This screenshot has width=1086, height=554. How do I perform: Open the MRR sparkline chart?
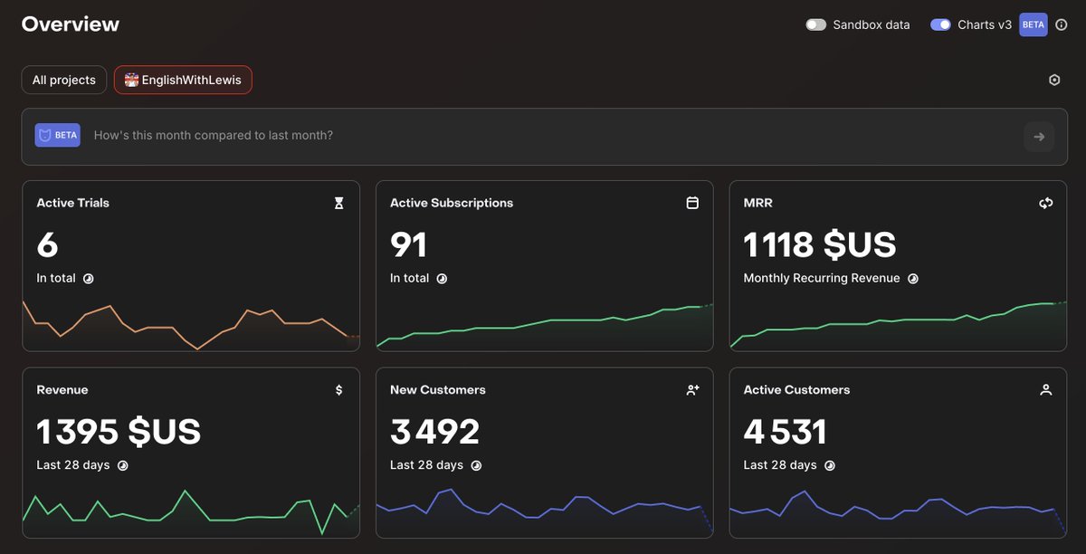(x=899, y=326)
